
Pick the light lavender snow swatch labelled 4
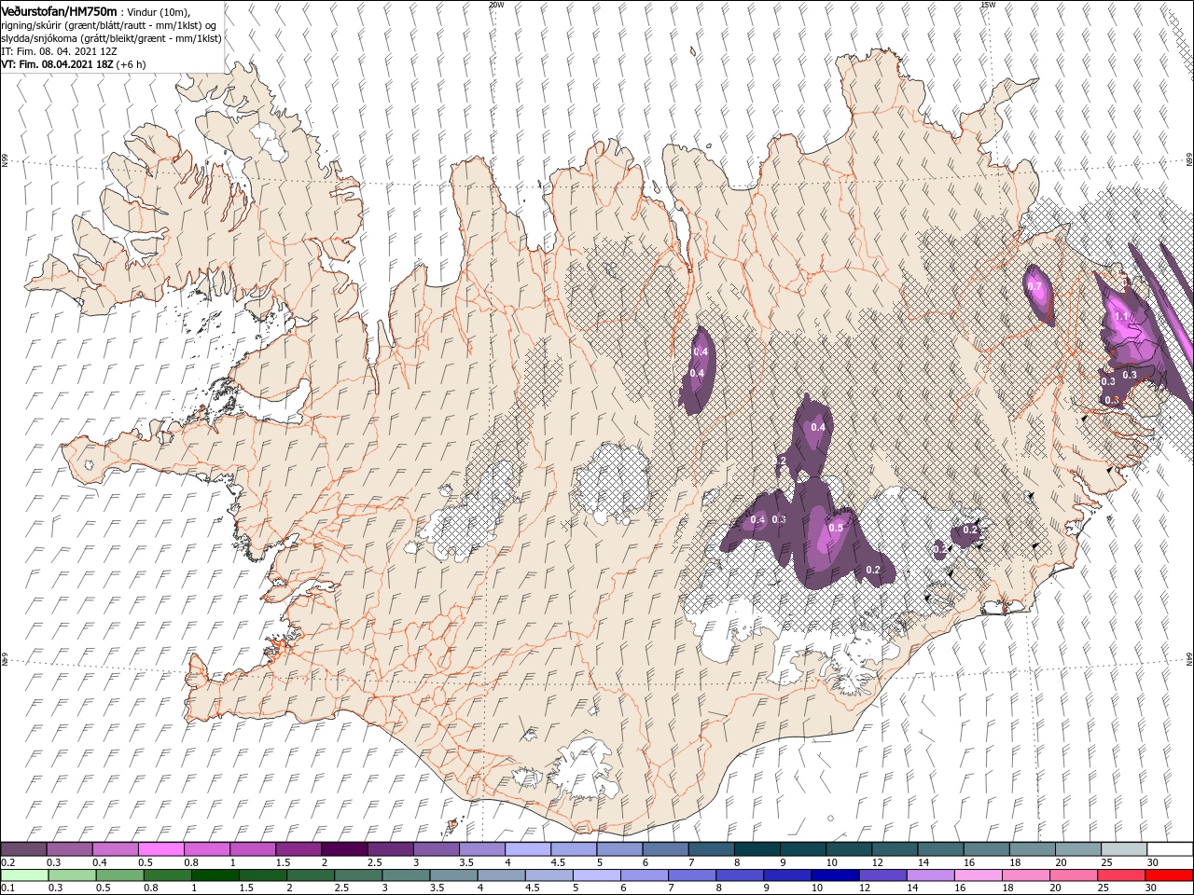526,849
